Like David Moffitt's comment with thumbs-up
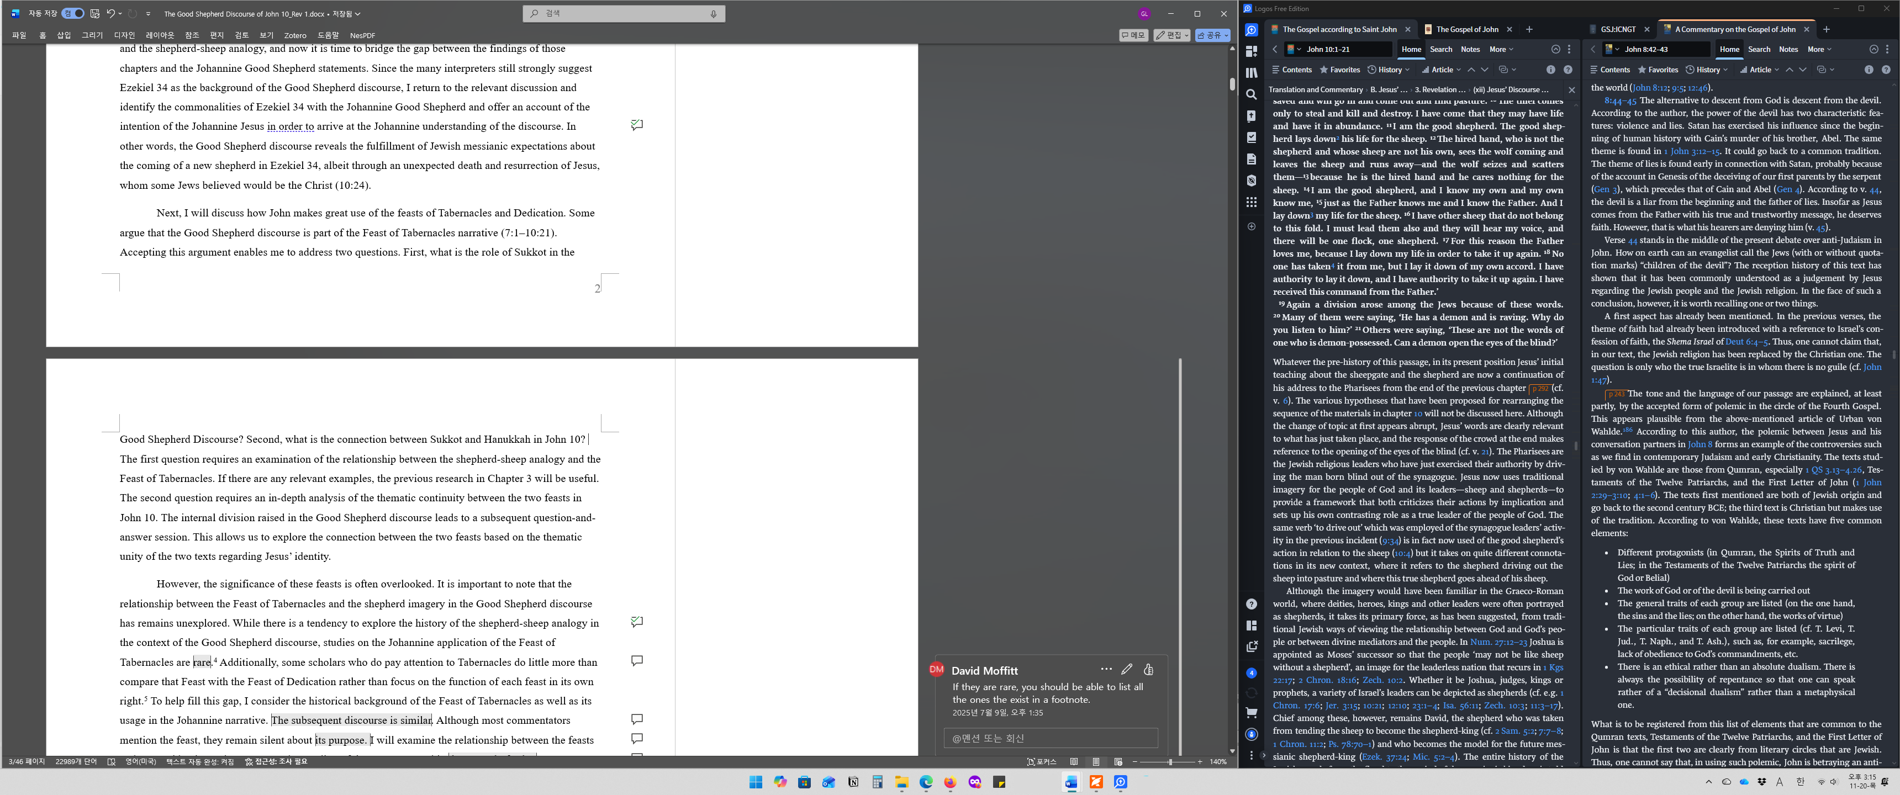Screen dimensions: 1900x795 click(1148, 670)
